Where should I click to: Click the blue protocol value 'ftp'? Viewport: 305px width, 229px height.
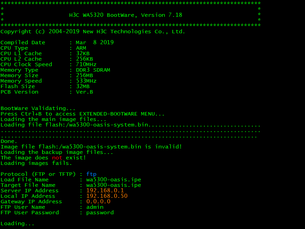tap(91, 174)
